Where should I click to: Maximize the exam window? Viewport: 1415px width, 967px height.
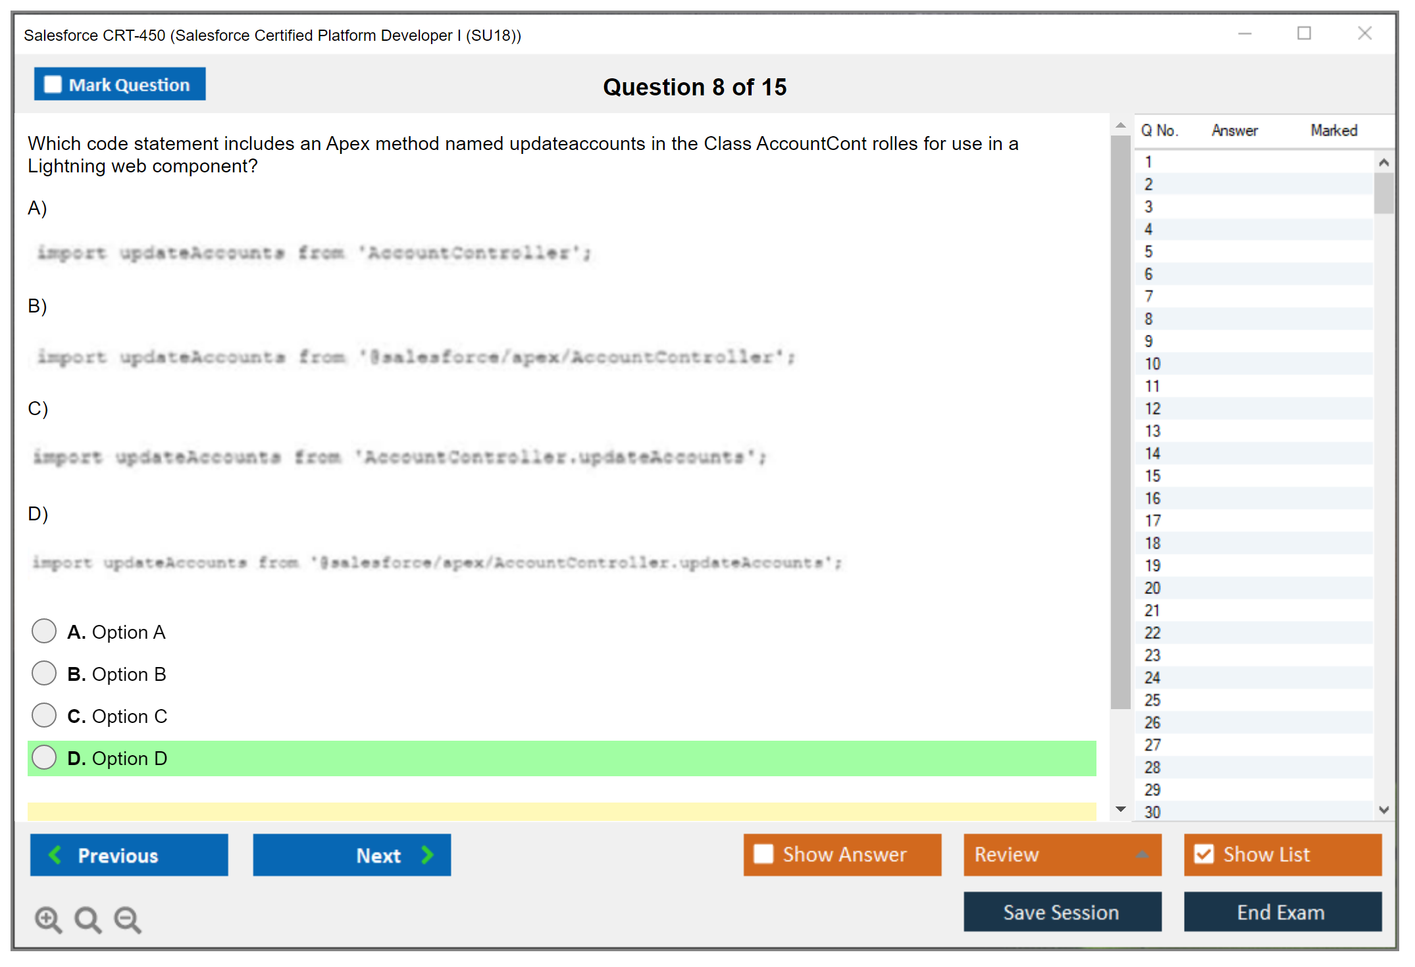pyautogui.click(x=1304, y=34)
